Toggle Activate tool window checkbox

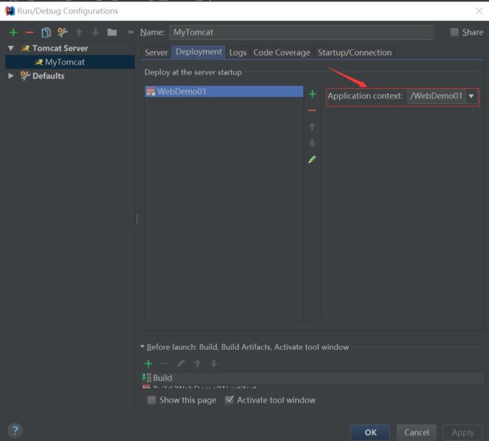coord(229,400)
